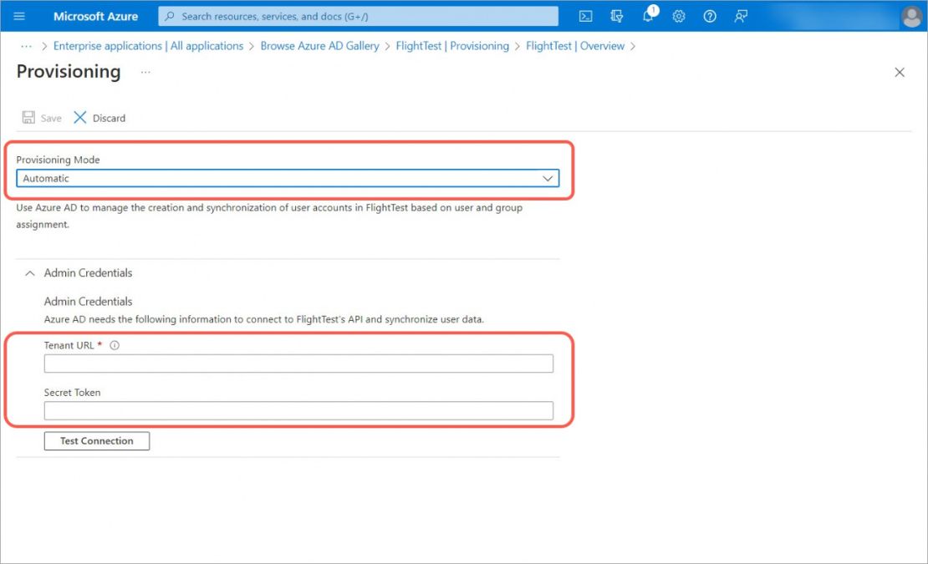
Task: Open Help question mark icon
Action: (x=710, y=16)
